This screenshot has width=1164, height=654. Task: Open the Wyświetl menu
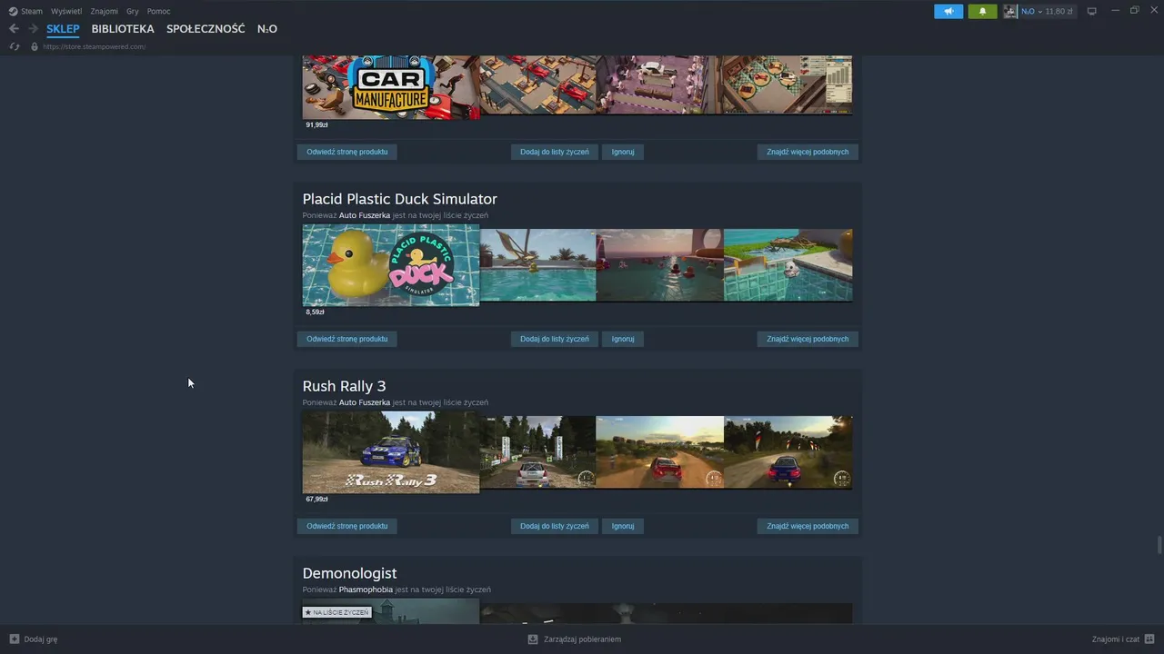point(66,11)
